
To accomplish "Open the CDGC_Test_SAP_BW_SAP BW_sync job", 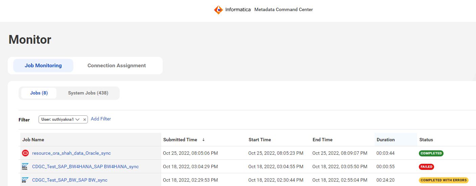I will [70, 180].
